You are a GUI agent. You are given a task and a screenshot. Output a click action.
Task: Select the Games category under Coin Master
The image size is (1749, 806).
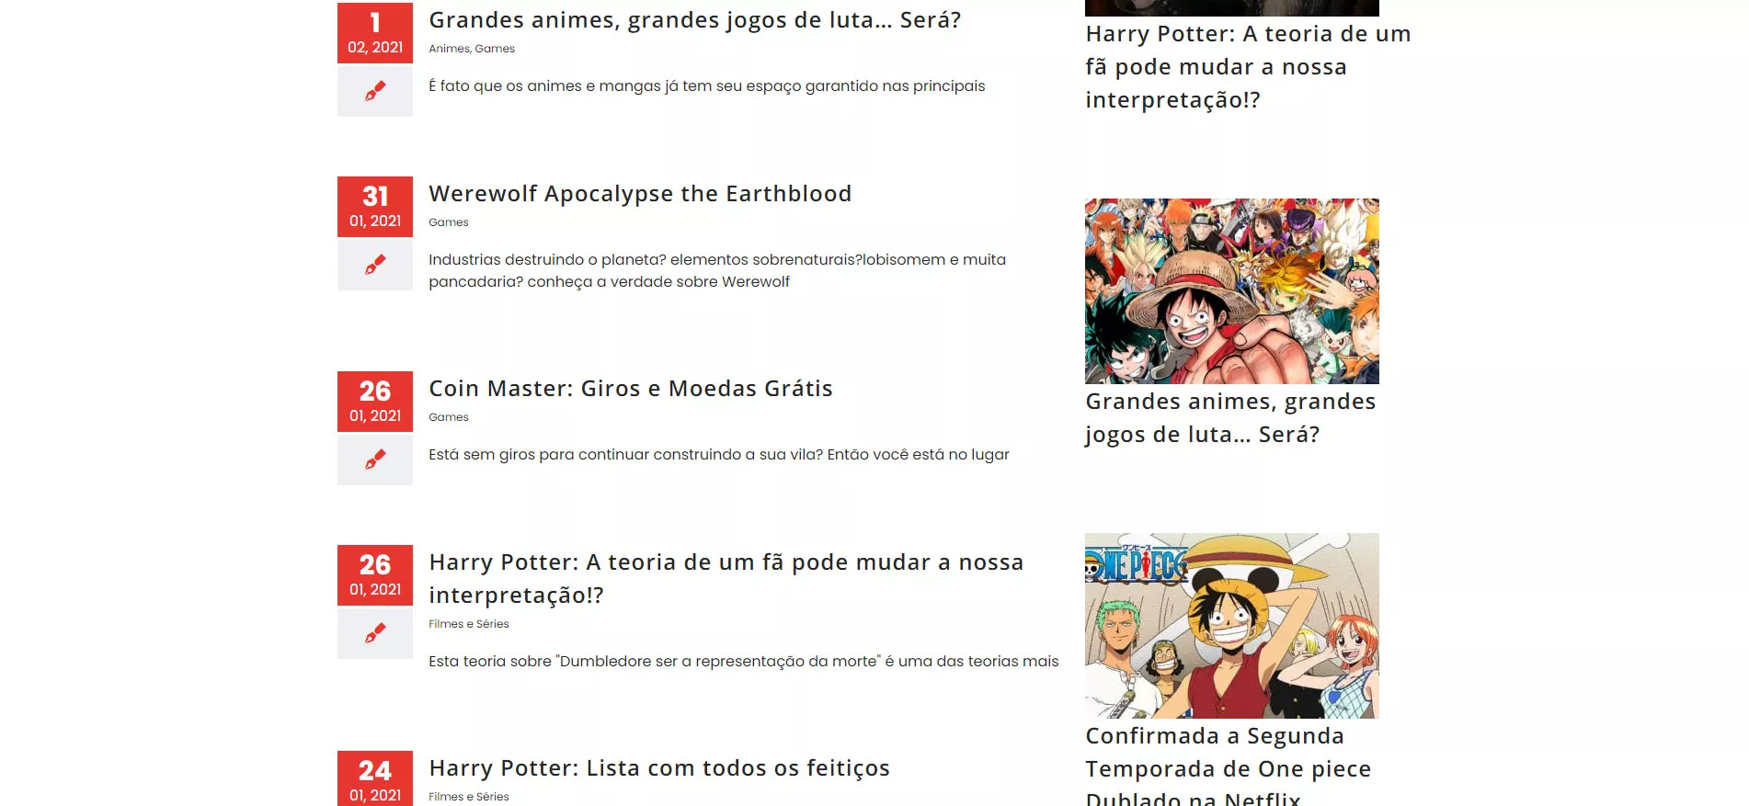pos(449,417)
